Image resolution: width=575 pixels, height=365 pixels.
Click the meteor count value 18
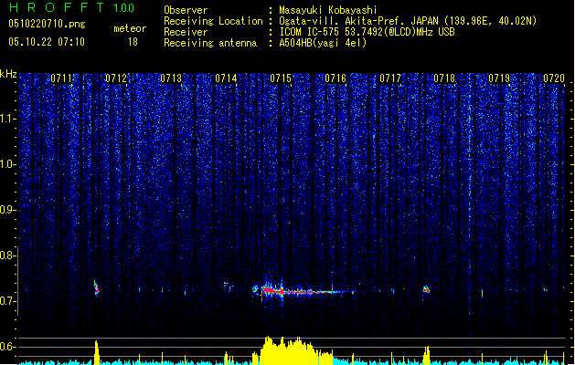click(x=133, y=42)
